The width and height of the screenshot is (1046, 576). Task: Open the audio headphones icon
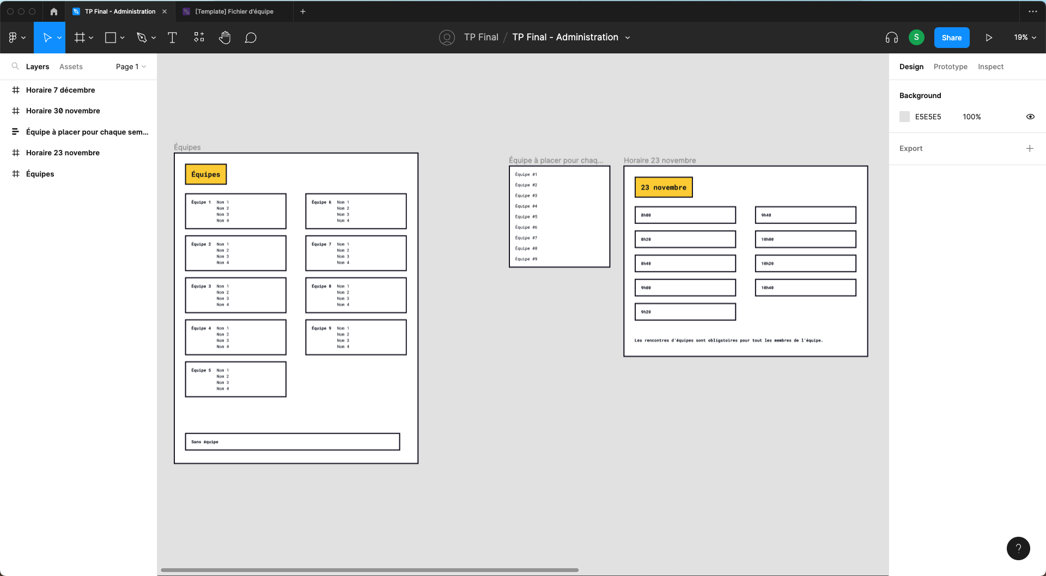click(x=892, y=38)
